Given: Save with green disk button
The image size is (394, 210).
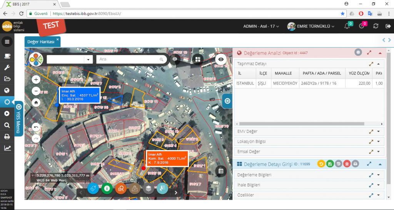Looking at the screenshot, I should click(x=330, y=164).
